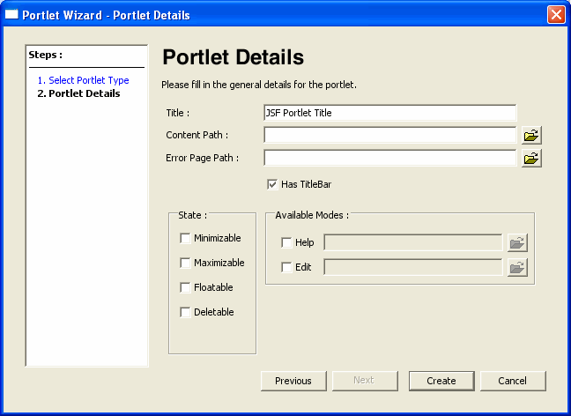Open step 1 Select Portlet Type link

click(x=84, y=80)
